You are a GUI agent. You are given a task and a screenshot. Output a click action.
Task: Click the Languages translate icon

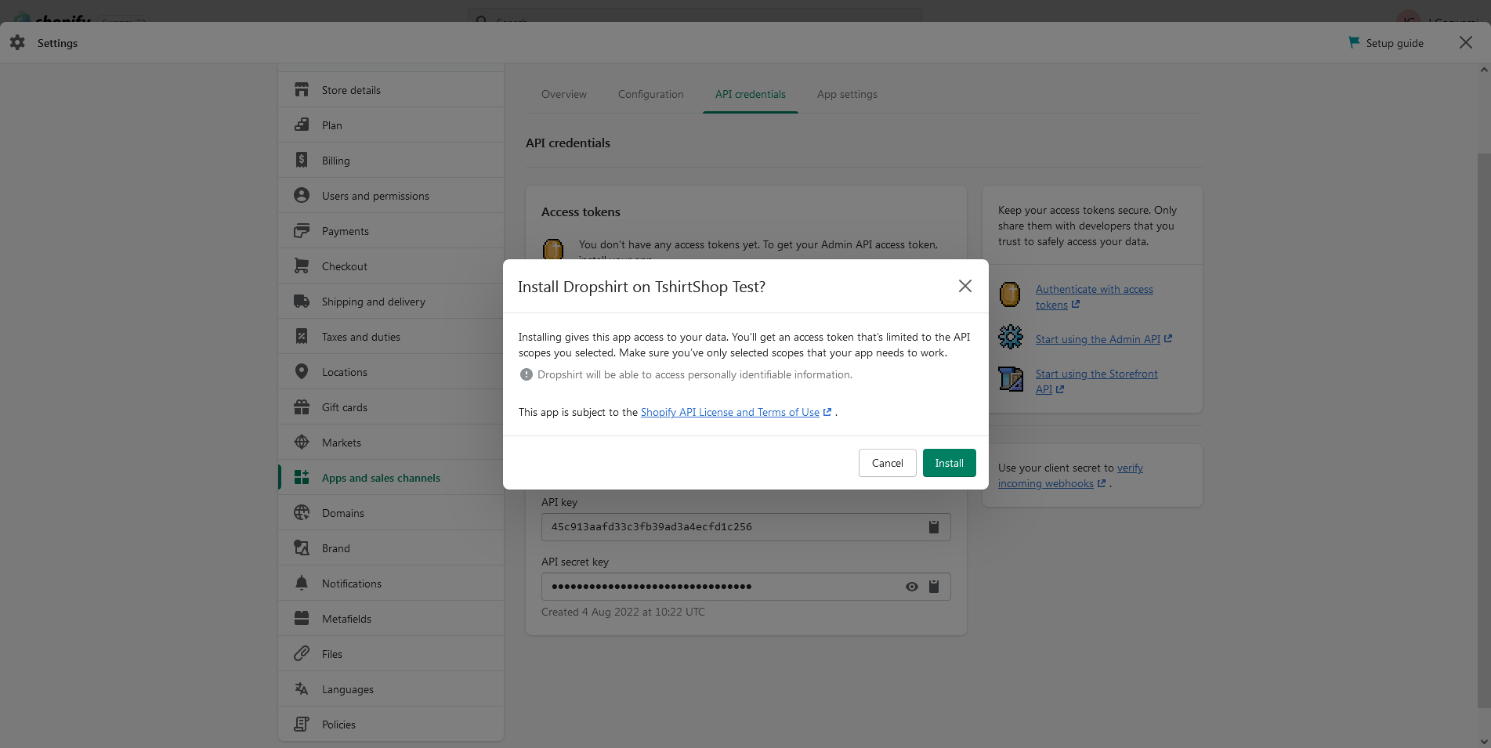[x=302, y=689]
